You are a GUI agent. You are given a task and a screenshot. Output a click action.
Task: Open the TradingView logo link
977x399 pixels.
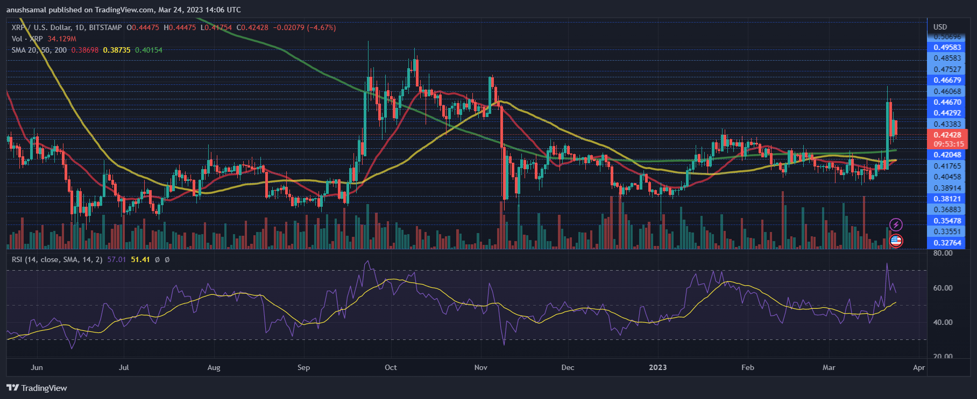(x=37, y=388)
